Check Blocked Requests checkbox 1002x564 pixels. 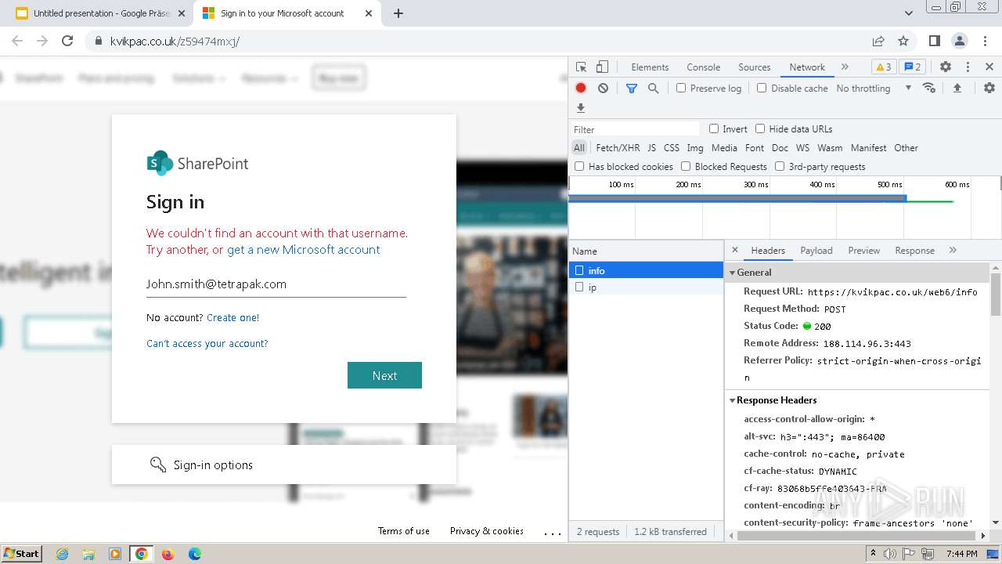[x=686, y=166]
